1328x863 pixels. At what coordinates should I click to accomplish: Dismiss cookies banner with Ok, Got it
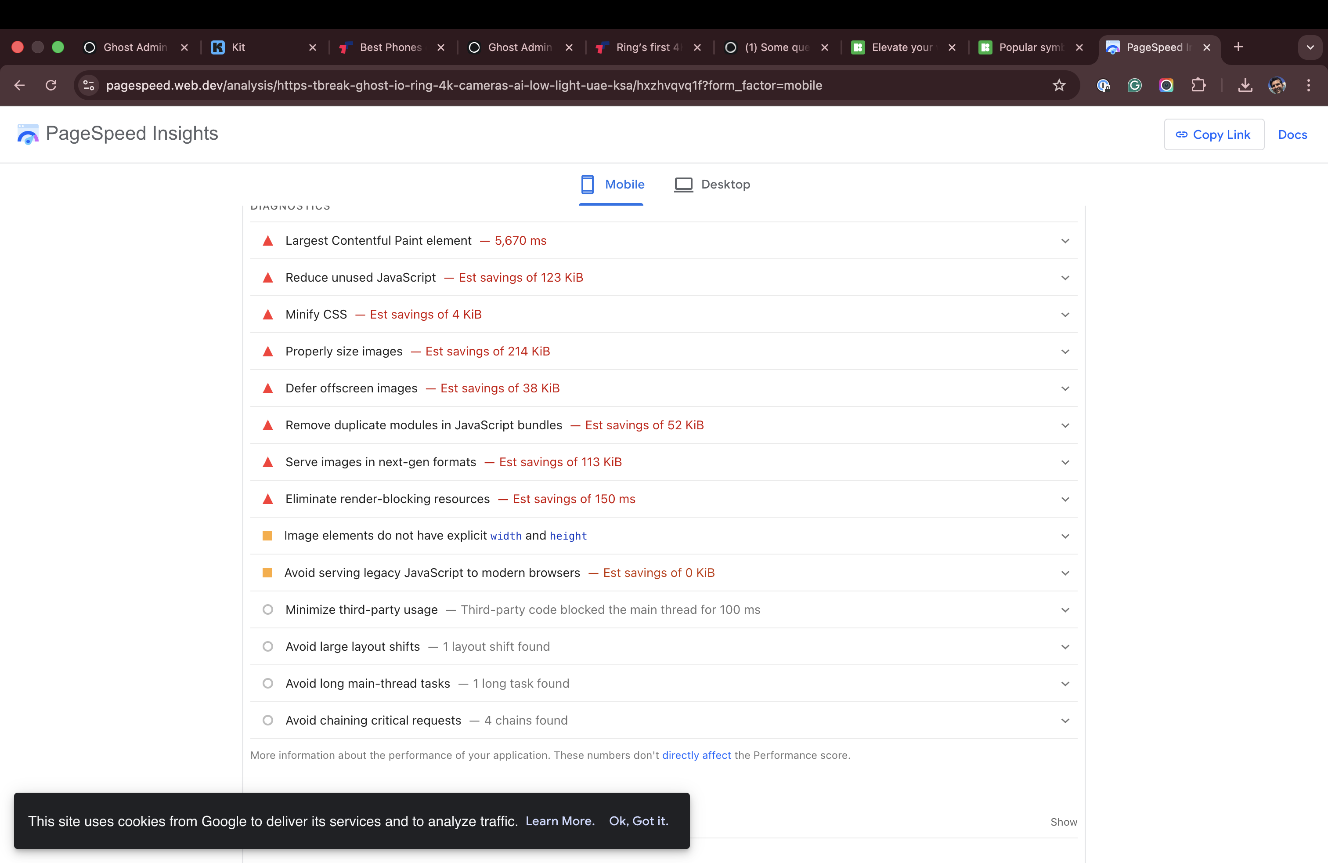[x=639, y=821]
